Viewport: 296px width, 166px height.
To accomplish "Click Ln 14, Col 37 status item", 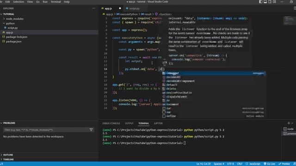I will click(x=203, y=164).
